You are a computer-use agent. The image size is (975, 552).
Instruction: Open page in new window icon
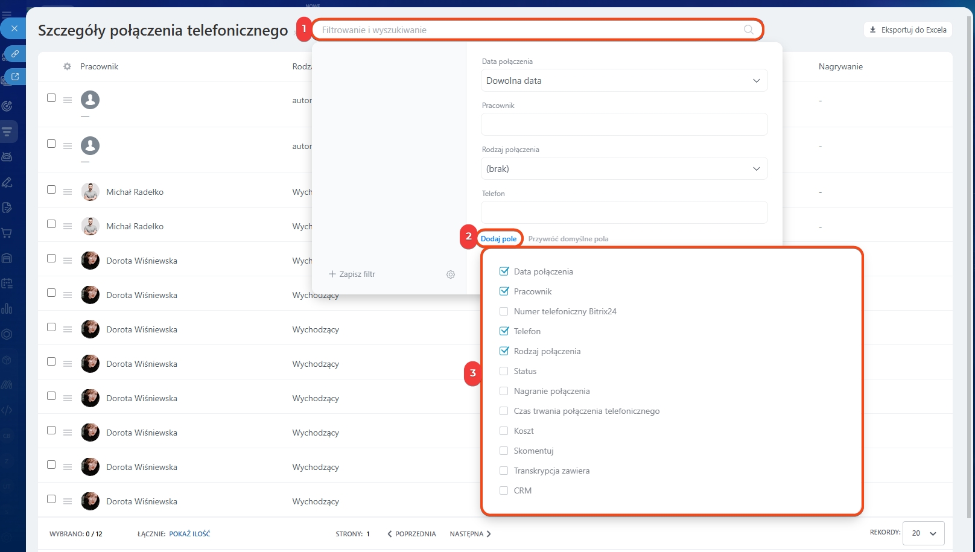click(15, 77)
